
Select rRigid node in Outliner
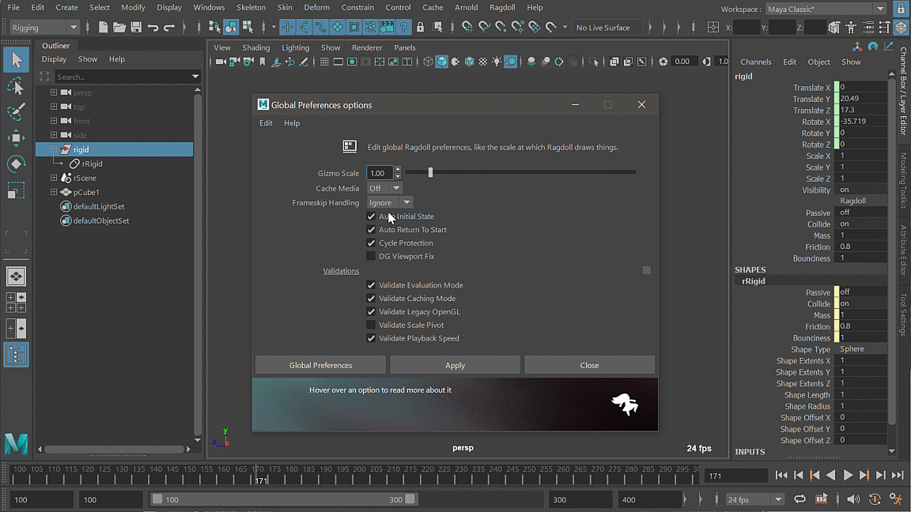92,164
